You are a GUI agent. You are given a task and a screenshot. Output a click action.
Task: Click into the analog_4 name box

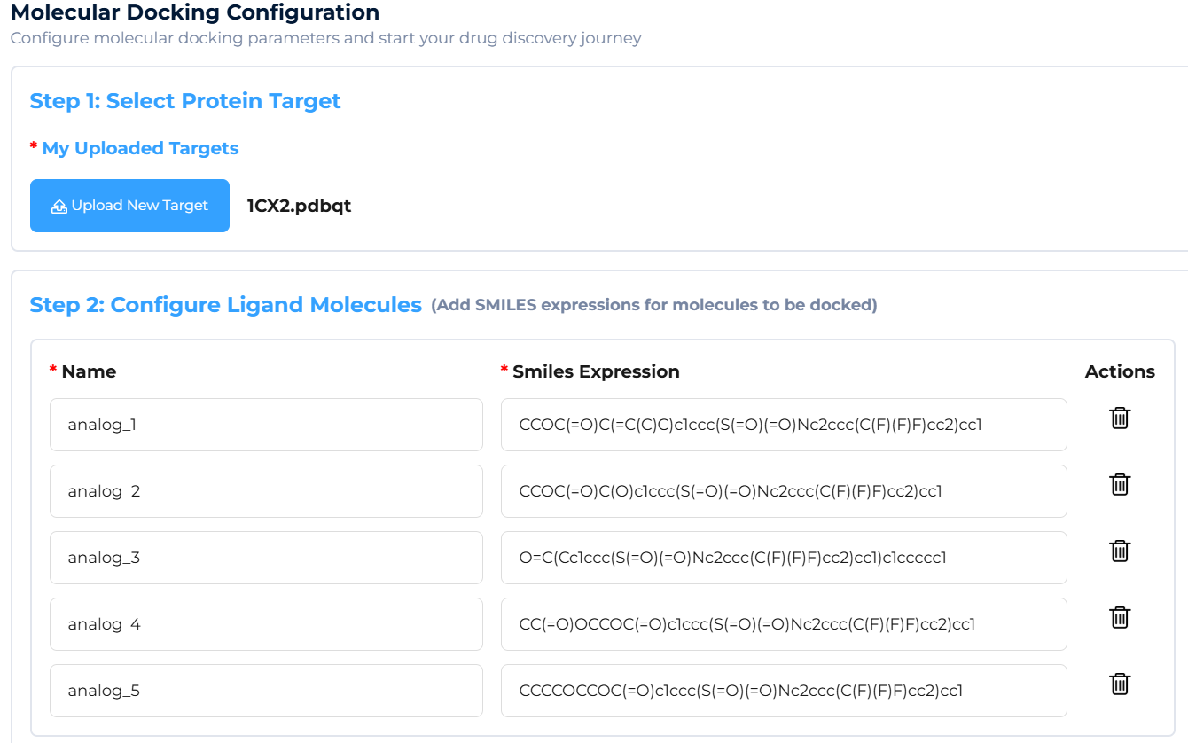point(266,624)
